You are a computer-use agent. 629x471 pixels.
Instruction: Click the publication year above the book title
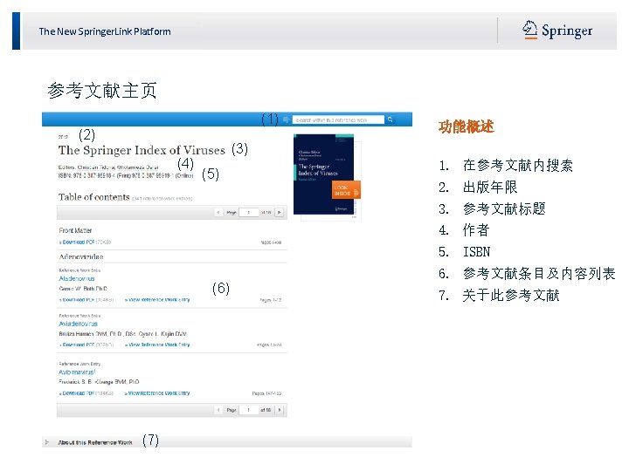point(63,137)
